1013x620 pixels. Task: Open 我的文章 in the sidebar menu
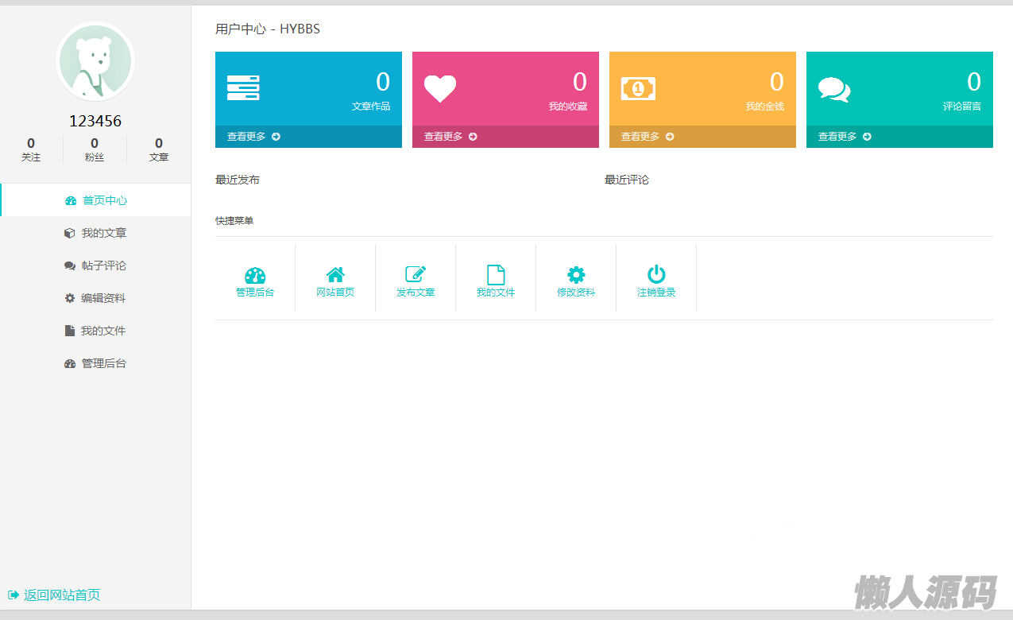click(96, 233)
